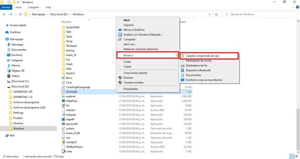This screenshot has width=300, height=159.
Task: Select the regedit application icon
Action: [63, 119]
